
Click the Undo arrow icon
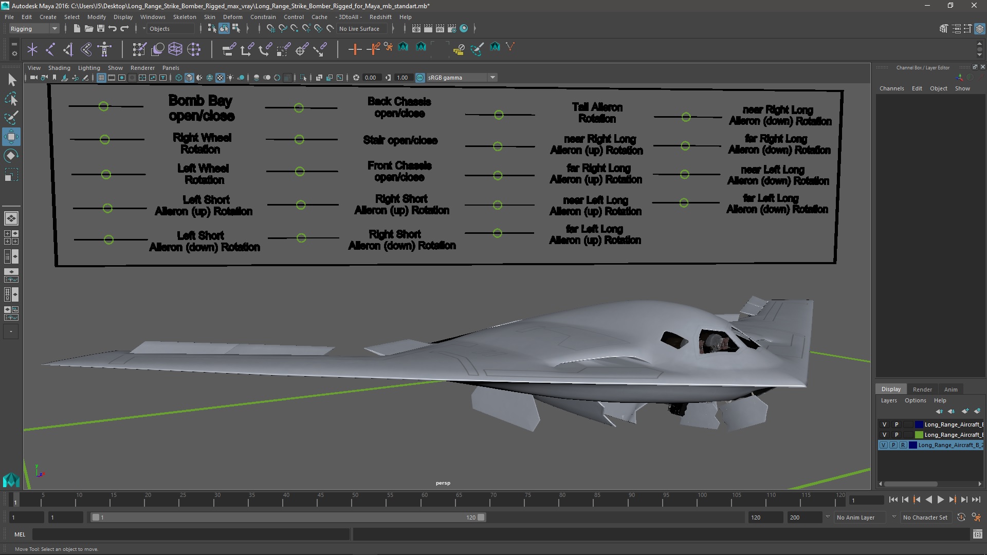tap(113, 29)
